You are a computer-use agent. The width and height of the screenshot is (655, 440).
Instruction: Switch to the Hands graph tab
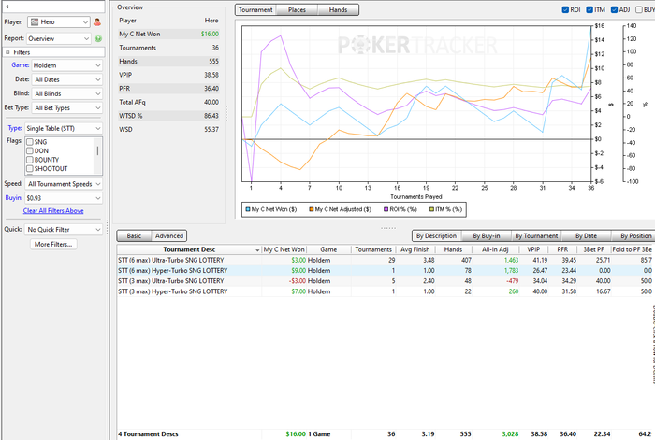coord(338,10)
